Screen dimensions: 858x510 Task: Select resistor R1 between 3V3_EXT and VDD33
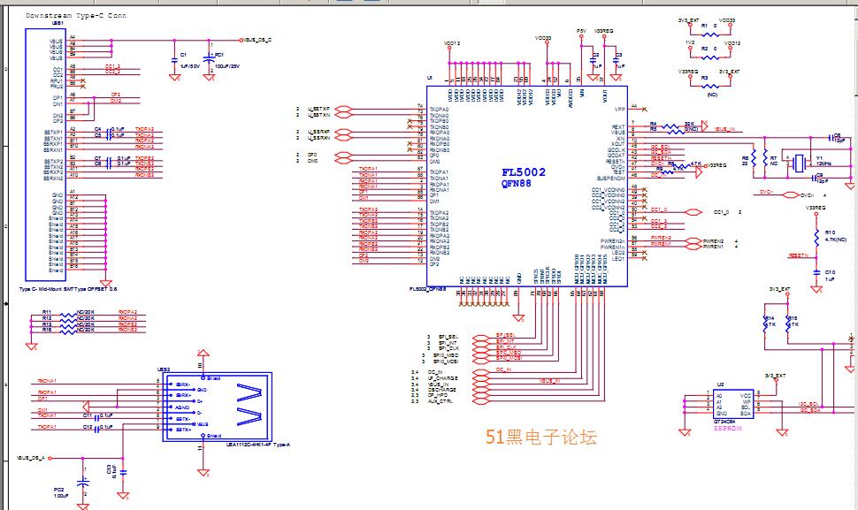pyautogui.click(x=709, y=34)
